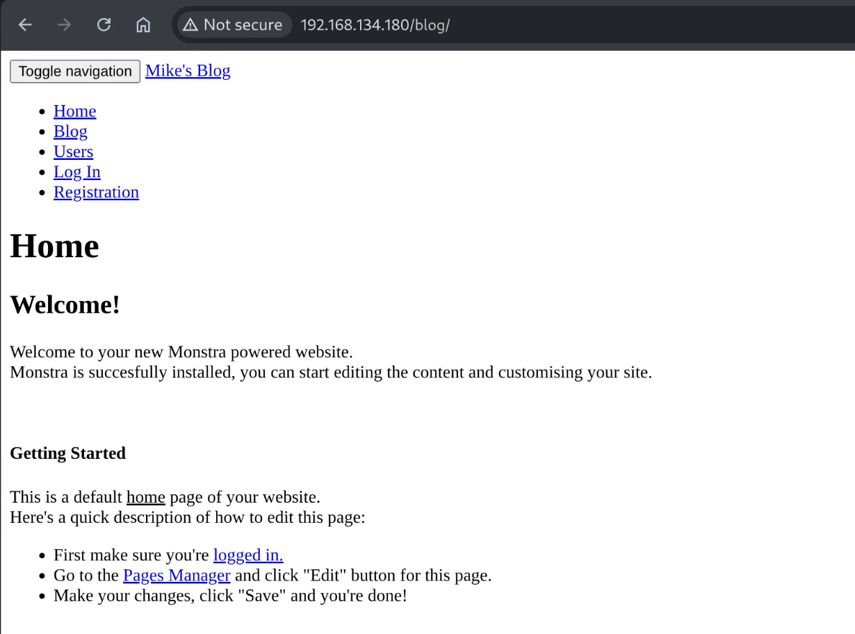The height and width of the screenshot is (634, 855).
Task: Open the Log In navigation link
Action: 76,172
